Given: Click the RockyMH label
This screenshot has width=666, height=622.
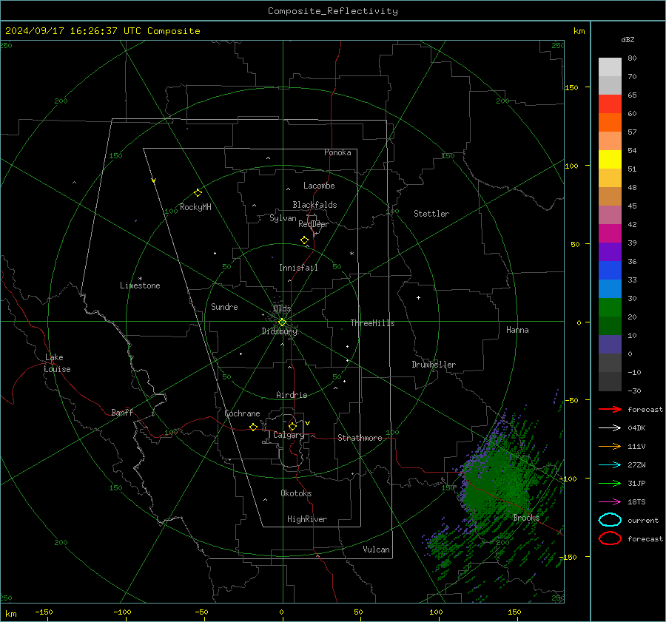Looking at the screenshot, I should pyautogui.click(x=195, y=207).
